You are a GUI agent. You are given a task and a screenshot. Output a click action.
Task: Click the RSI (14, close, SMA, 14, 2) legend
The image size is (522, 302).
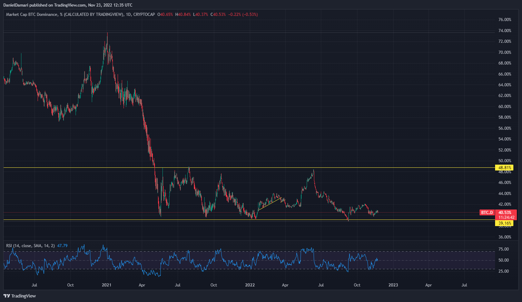point(30,246)
